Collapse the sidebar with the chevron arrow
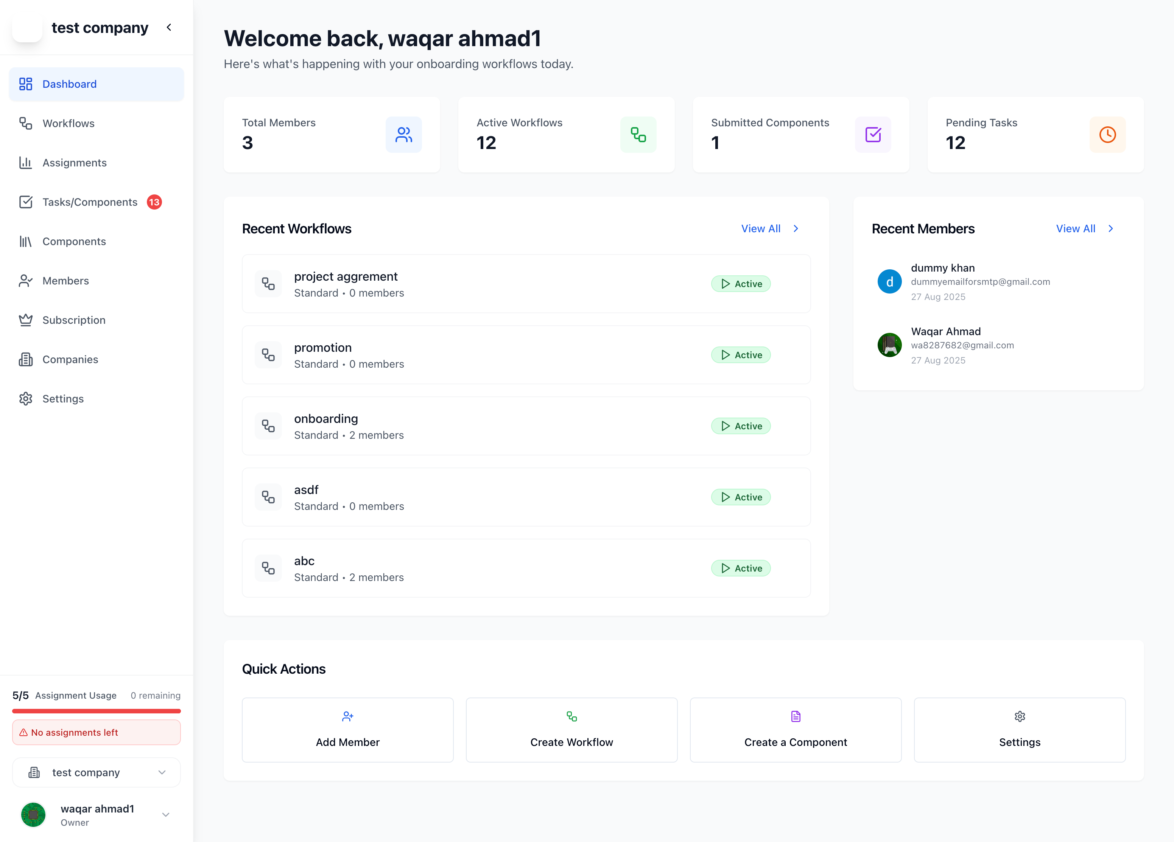This screenshot has width=1174, height=842. [169, 27]
